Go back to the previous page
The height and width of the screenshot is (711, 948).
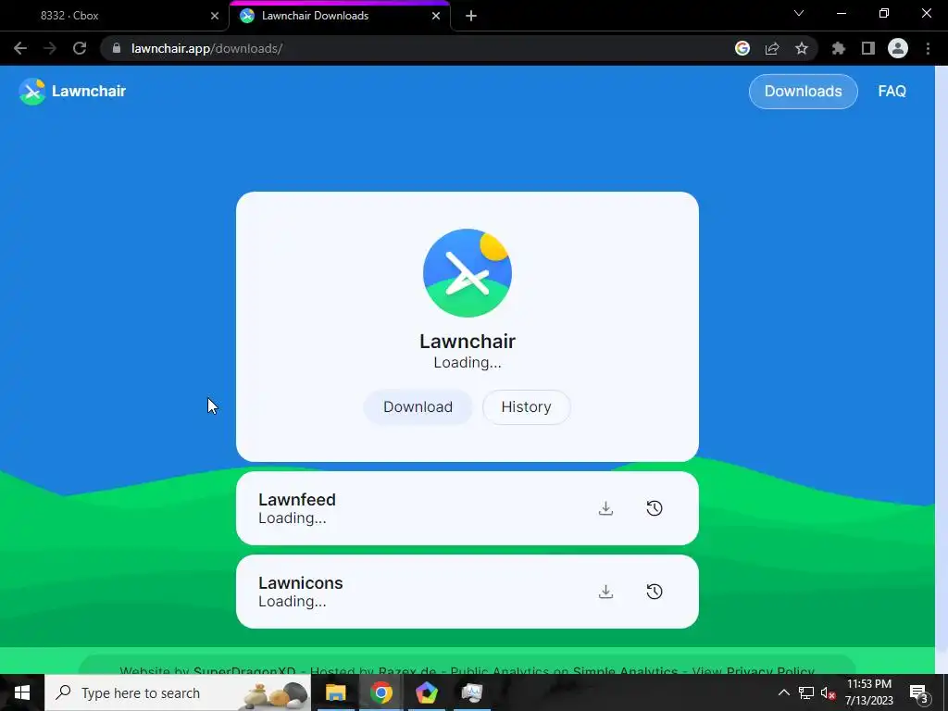pos(20,48)
